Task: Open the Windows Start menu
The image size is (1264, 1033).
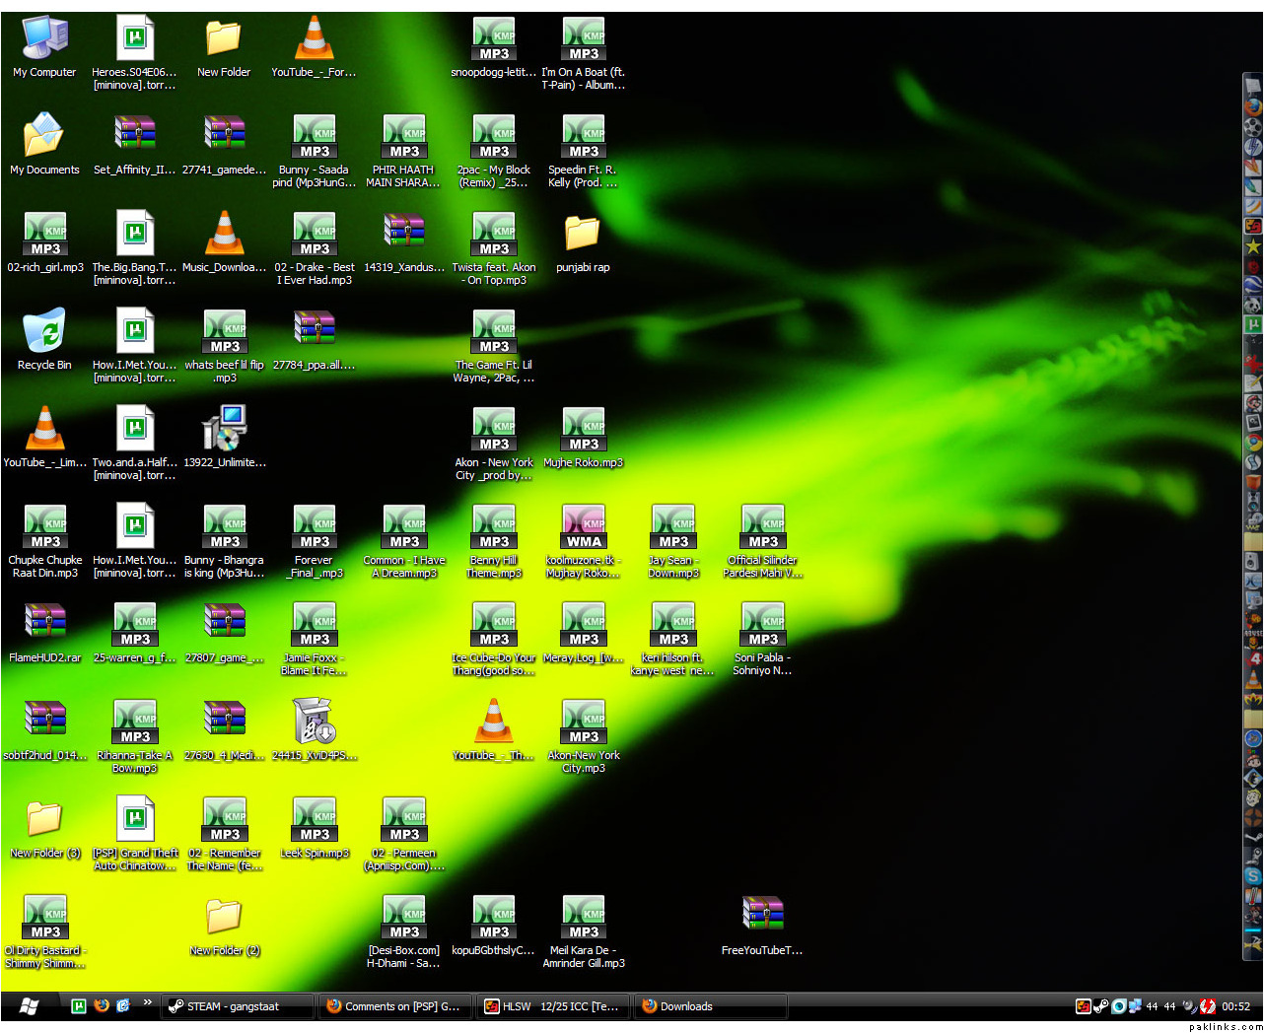Action: tap(29, 1006)
